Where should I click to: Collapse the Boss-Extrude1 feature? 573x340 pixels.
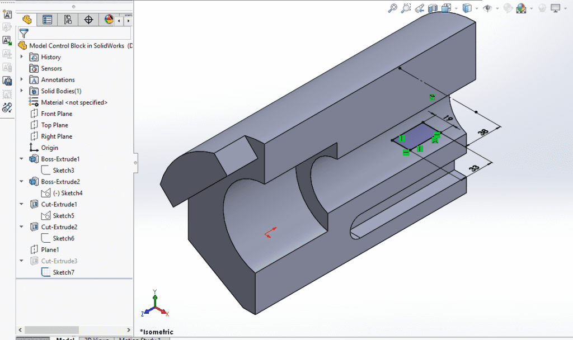(22, 159)
